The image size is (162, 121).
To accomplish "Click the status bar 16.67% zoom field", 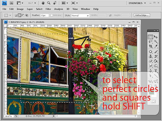I will click(8, 116).
